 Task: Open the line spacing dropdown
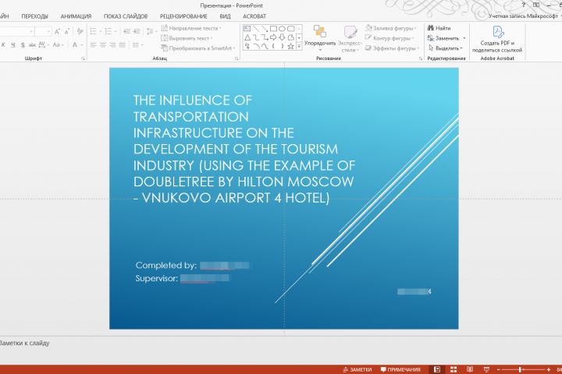tap(151, 31)
